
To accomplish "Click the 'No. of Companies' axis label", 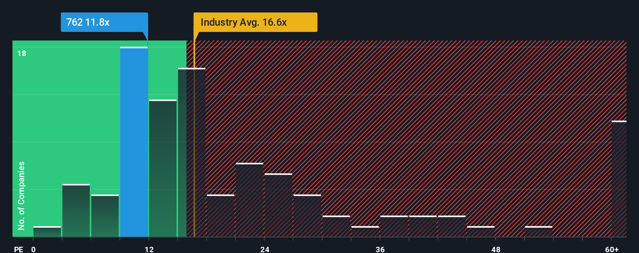I will click(x=21, y=196).
